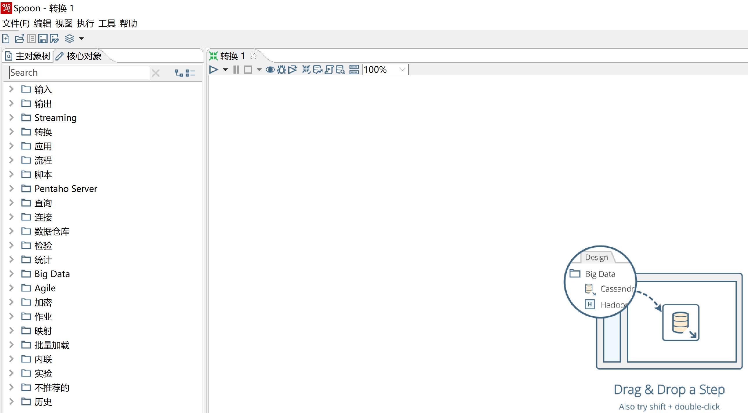Image resolution: width=748 pixels, height=413 pixels.
Task: Click the Run/Execute transformation icon
Action: (213, 70)
